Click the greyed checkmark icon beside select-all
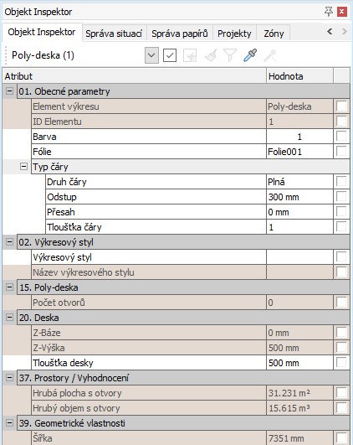Image resolution: width=353 pixels, height=445 pixels. pos(190,55)
